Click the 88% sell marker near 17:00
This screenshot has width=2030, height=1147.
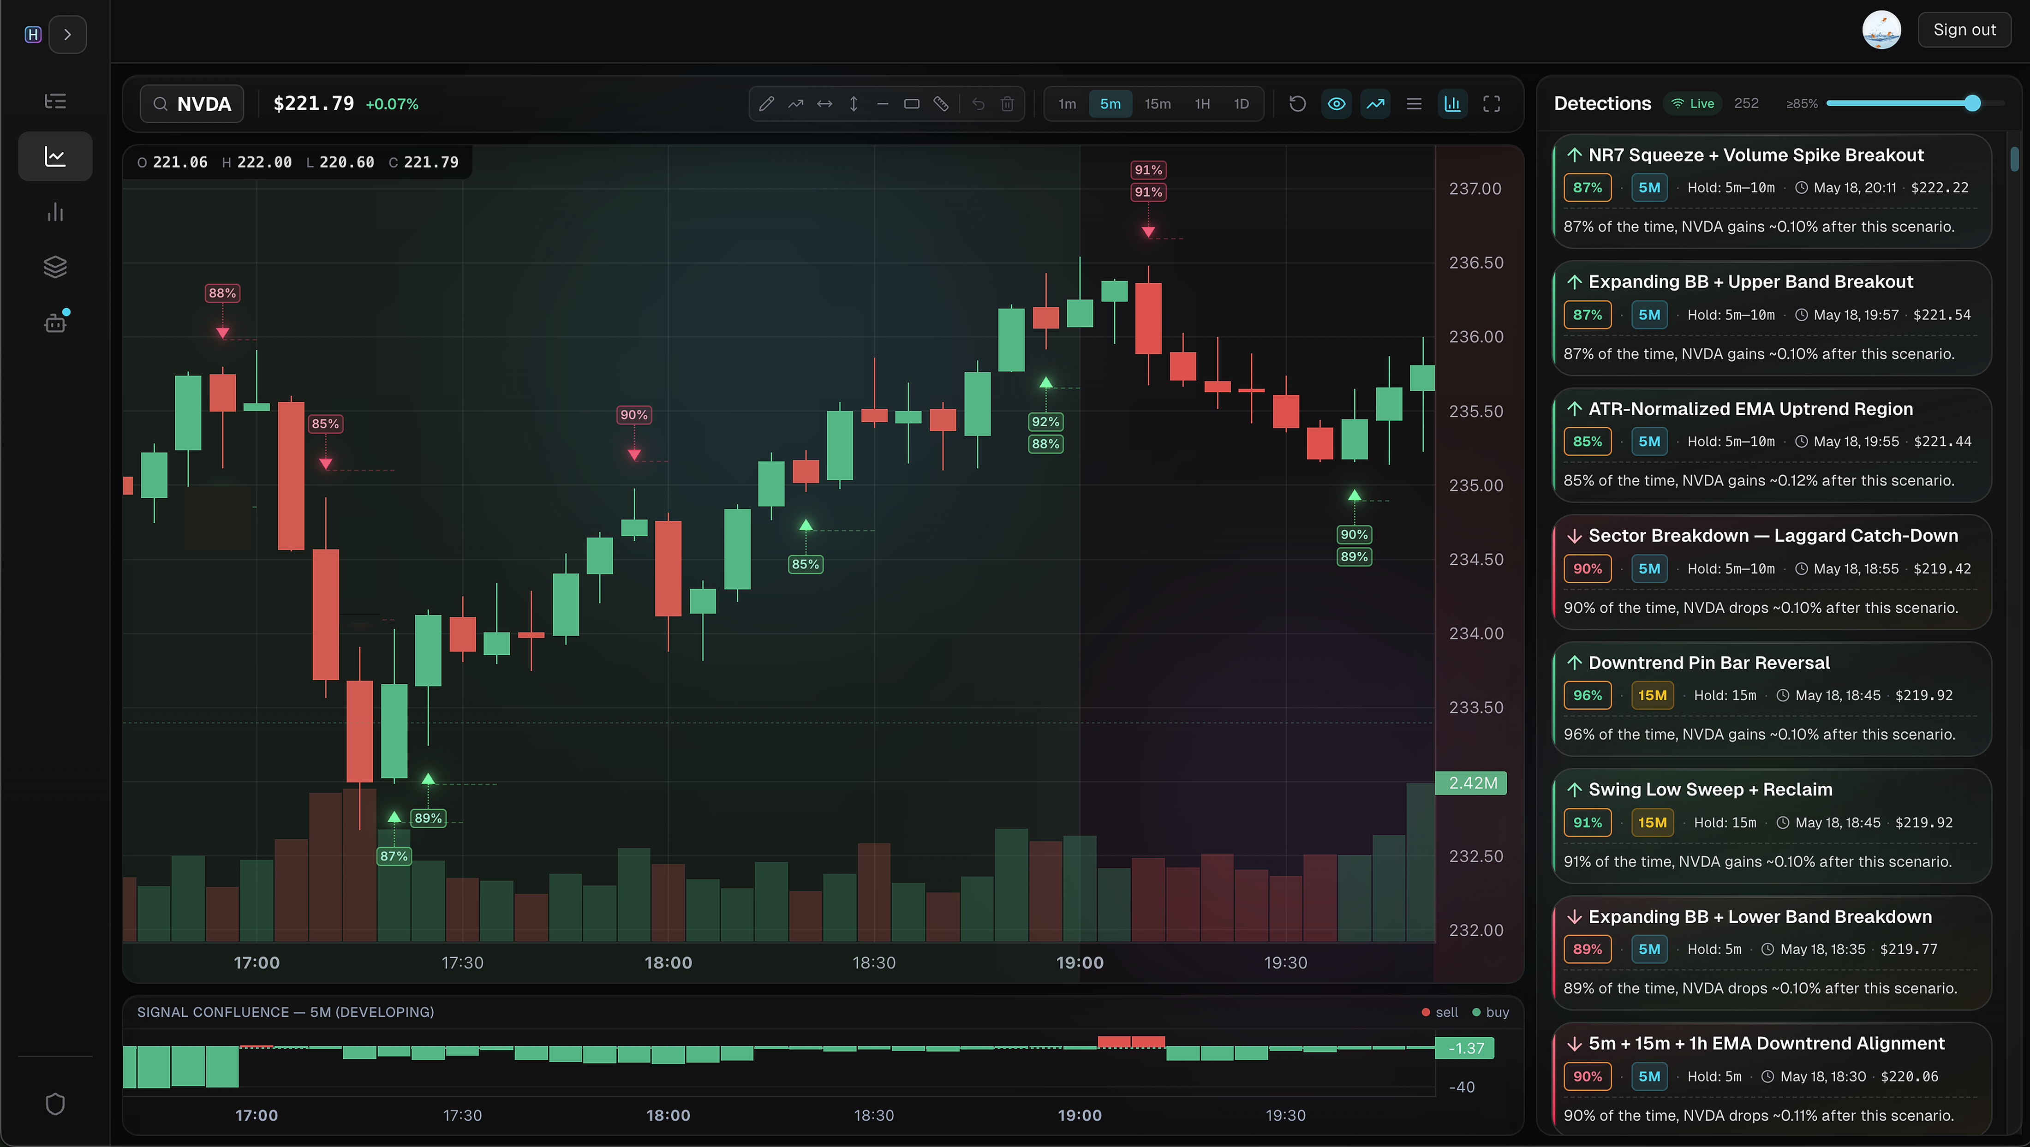point(222,293)
